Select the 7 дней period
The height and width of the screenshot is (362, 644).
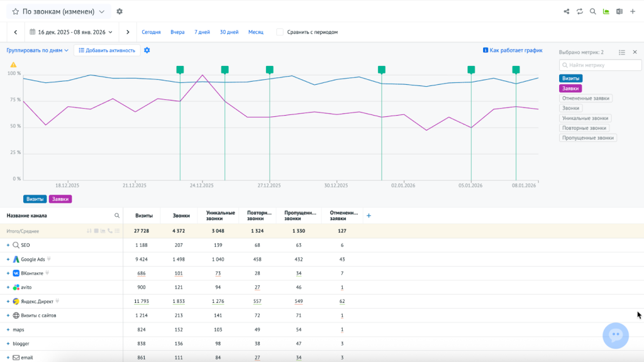click(202, 32)
